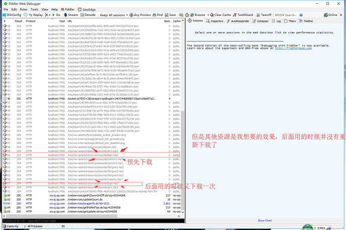The image size is (346, 230).
Task: Select session 85 getUpdate.do row
Action: point(92,211)
